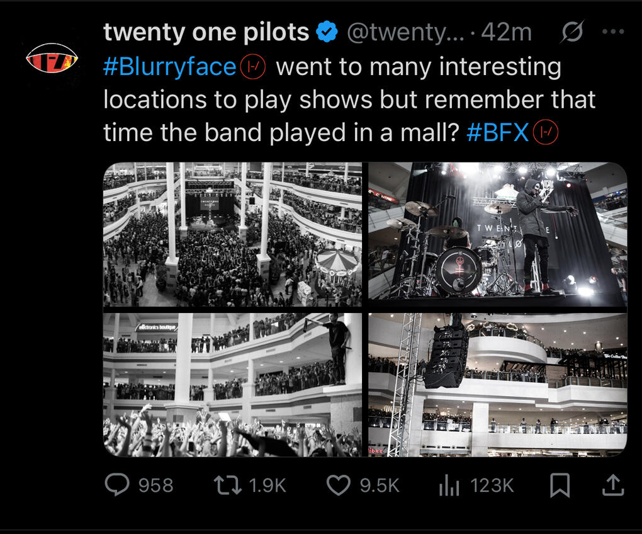
Task: Click the 9.5K likes count
Action: (x=380, y=486)
